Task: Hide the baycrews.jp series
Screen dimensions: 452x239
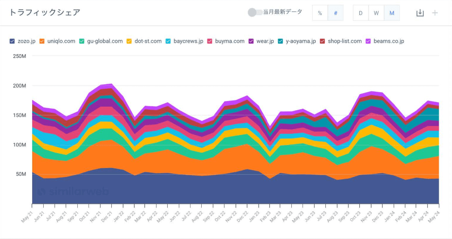Action: (x=168, y=41)
